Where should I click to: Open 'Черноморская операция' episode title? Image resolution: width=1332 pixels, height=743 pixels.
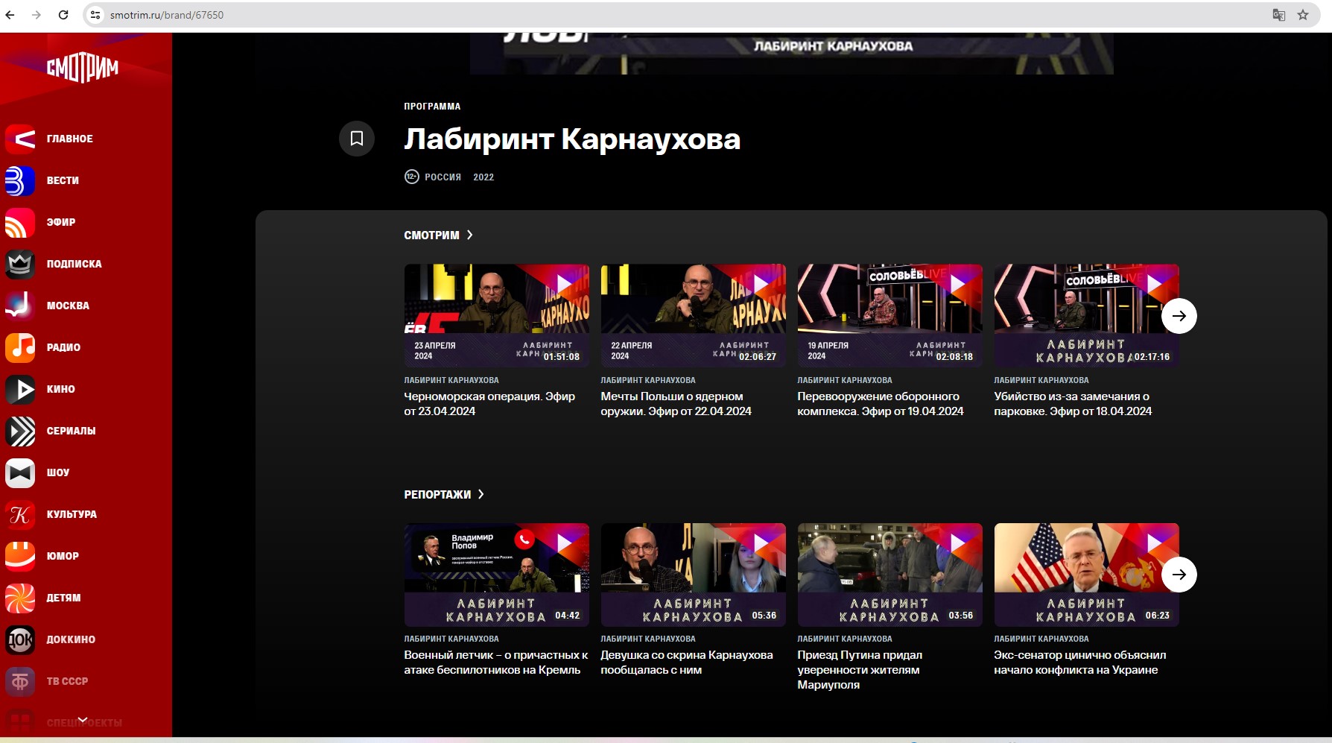coord(489,404)
